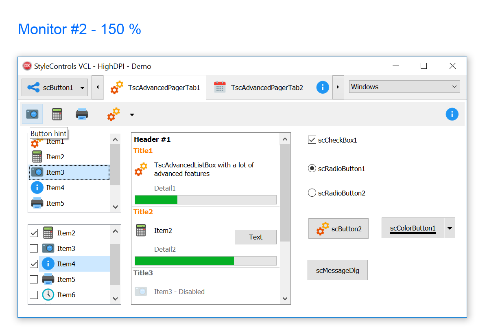The image size is (487, 336).
Task: Click the camera toolbar button
Action: click(32, 114)
